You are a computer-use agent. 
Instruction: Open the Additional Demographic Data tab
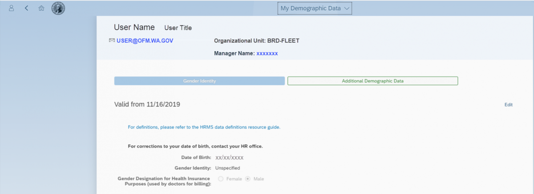[372, 81]
